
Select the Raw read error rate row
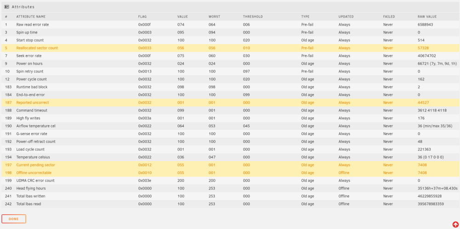click(x=230, y=25)
